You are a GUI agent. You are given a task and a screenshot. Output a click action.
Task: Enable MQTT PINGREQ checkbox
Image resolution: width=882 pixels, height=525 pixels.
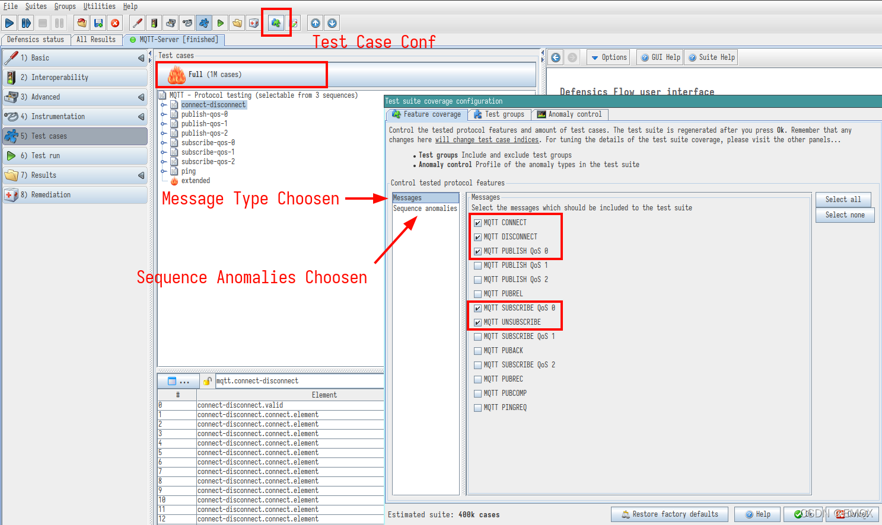[x=477, y=408]
